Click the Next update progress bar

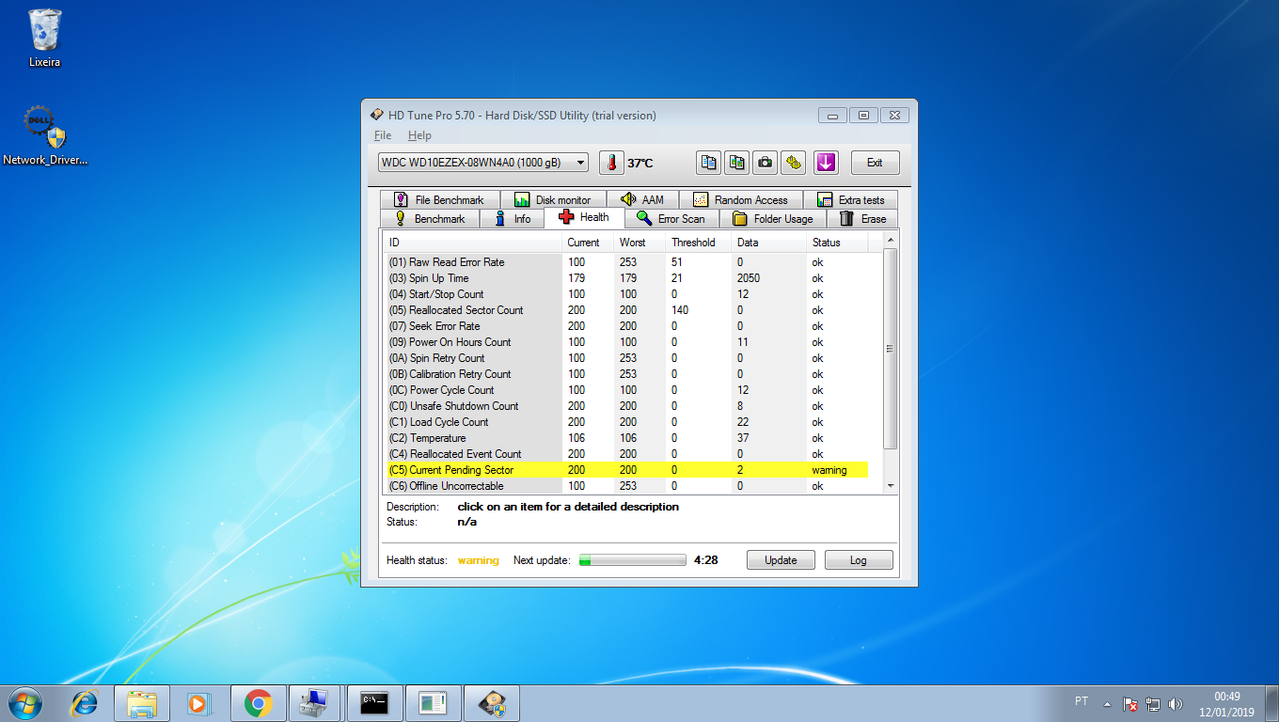pyautogui.click(x=632, y=560)
